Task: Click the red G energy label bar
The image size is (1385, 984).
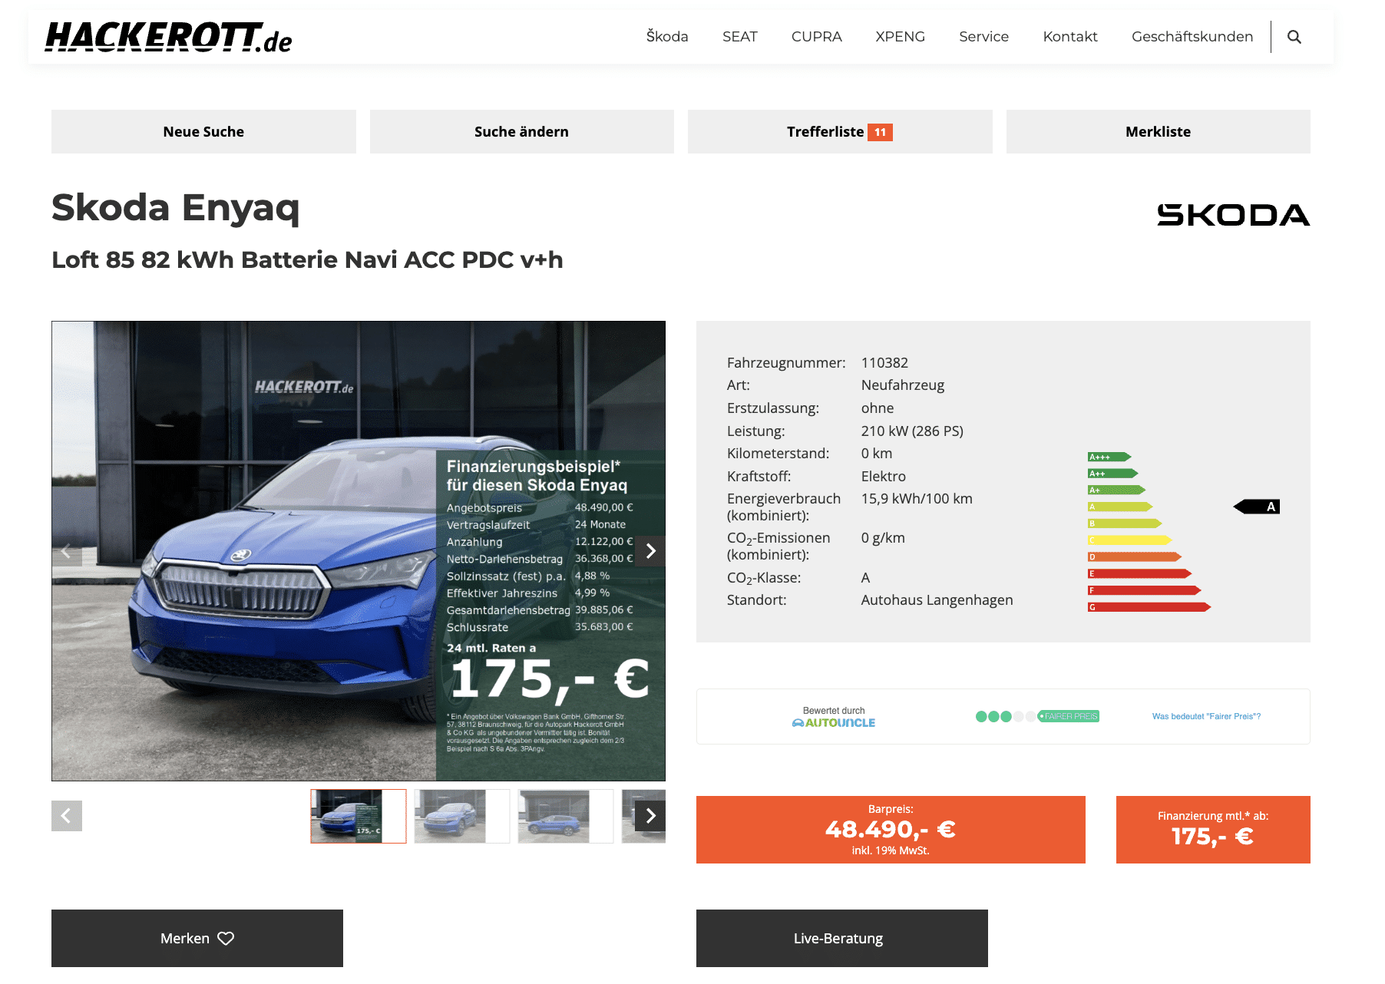Action: click(1149, 607)
